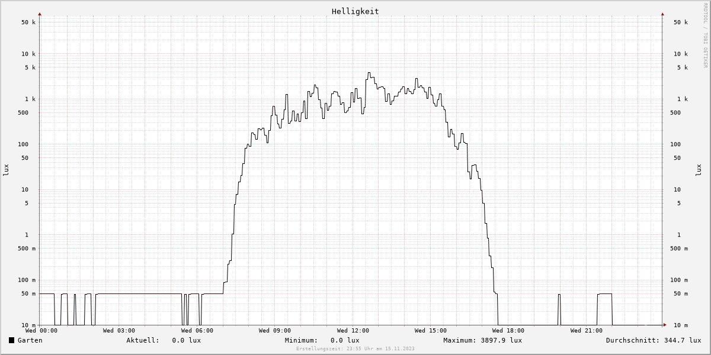The image size is (711, 355).
Task: Click the 1 k label on right axis
Action: [x=683, y=99]
